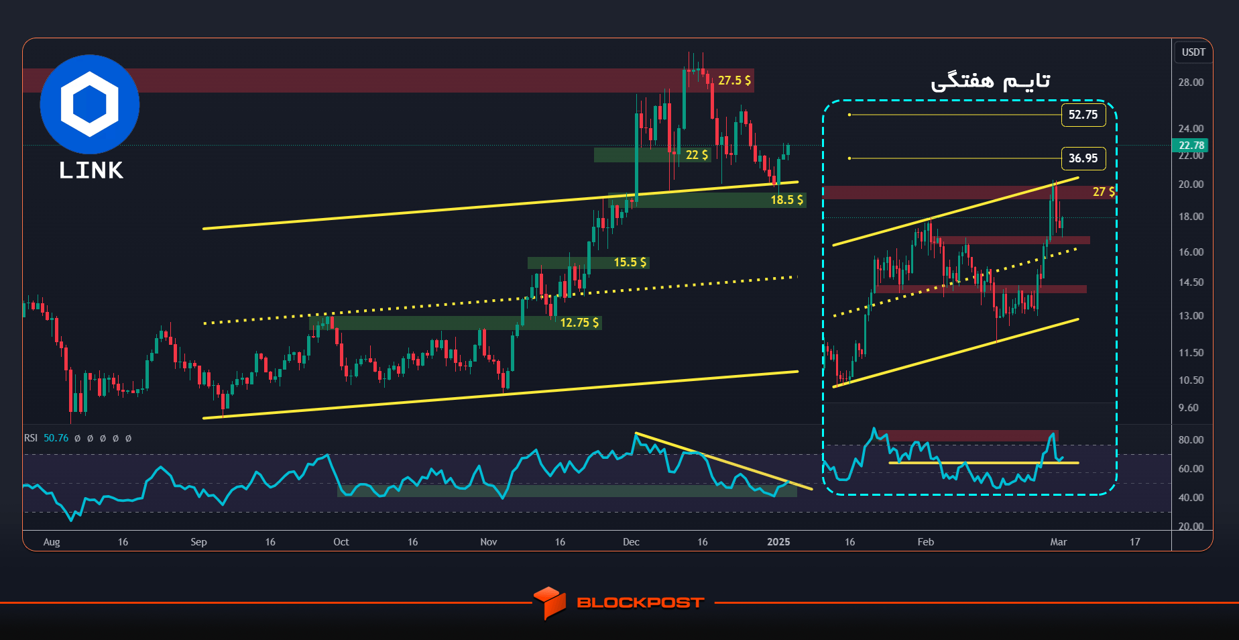Viewport: 1239px width, 640px height.
Task: Click the Aug label on time axis
Action: [52, 542]
